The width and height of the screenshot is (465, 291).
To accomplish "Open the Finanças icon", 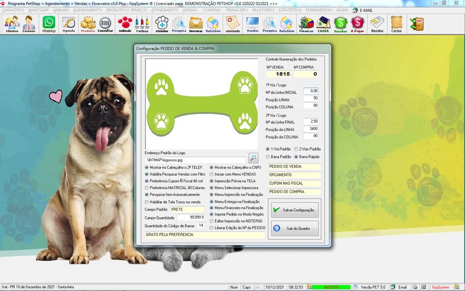I will point(306,24).
